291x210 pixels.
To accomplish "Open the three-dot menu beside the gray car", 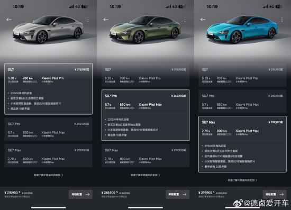I will 88,20.
